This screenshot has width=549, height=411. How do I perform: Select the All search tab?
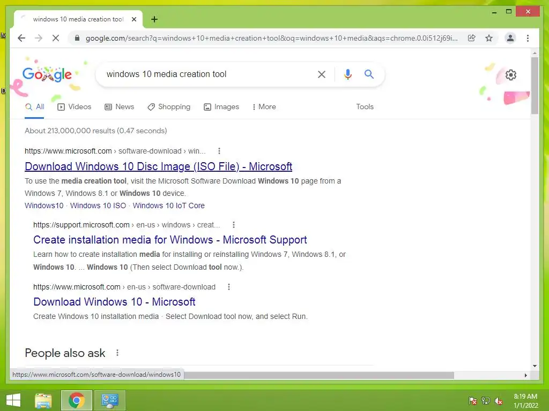35,107
